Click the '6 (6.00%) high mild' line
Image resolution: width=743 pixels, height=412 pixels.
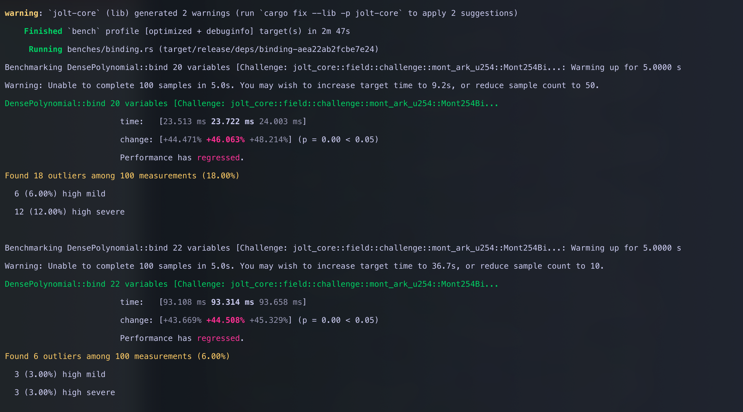tap(60, 194)
